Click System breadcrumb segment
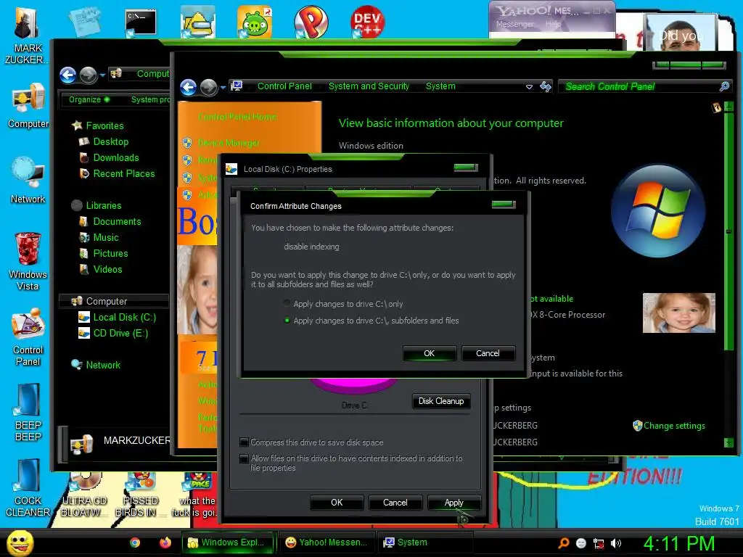Screen dimensions: 743x557 [x=440, y=86]
